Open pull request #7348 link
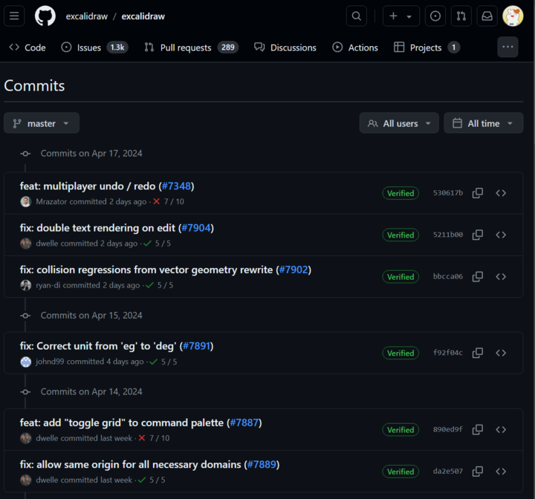Screen dimensions: 535x499 point(176,186)
